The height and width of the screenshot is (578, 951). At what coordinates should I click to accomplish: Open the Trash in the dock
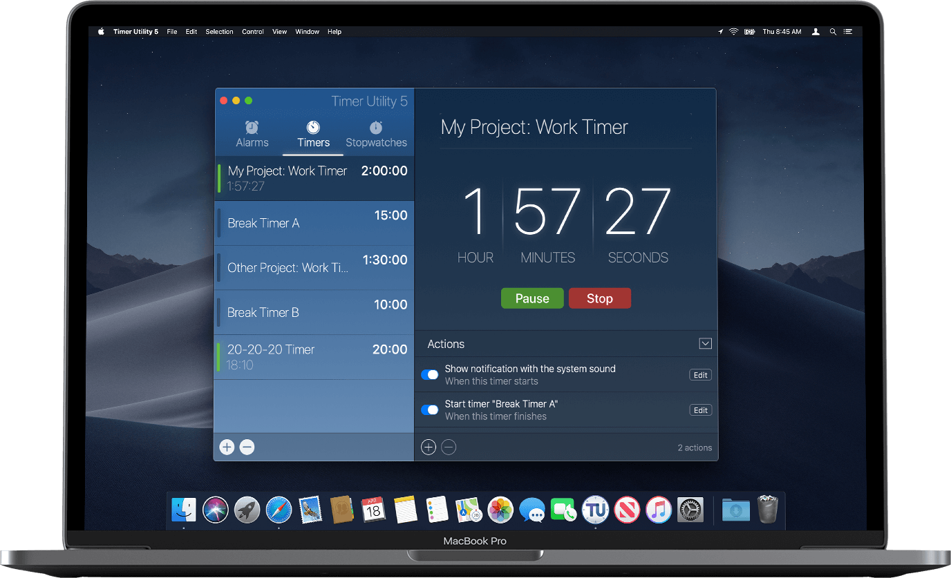[x=768, y=510]
